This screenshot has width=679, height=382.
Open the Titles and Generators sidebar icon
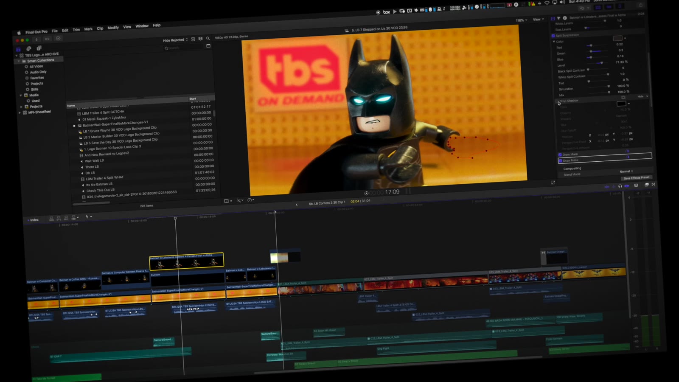(x=39, y=48)
